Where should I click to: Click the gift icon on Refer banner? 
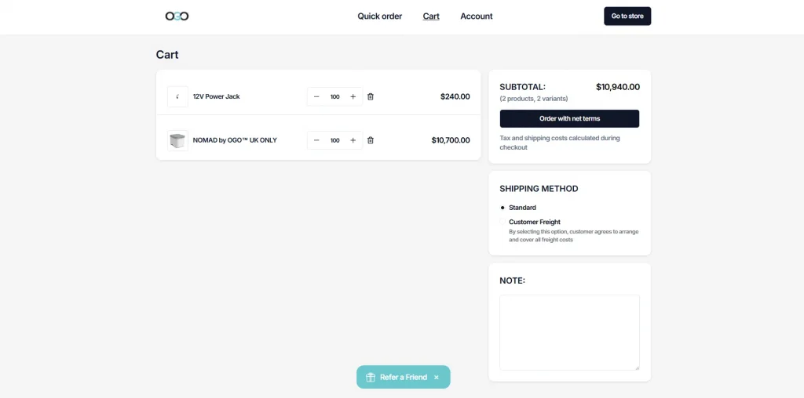pos(371,377)
